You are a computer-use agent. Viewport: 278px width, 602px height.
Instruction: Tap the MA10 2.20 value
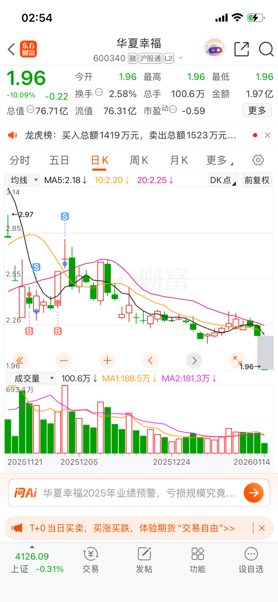112,180
